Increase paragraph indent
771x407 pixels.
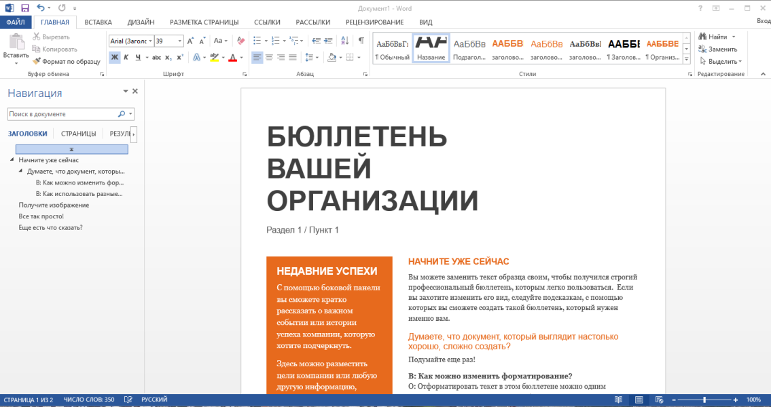pyautogui.click(x=328, y=41)
